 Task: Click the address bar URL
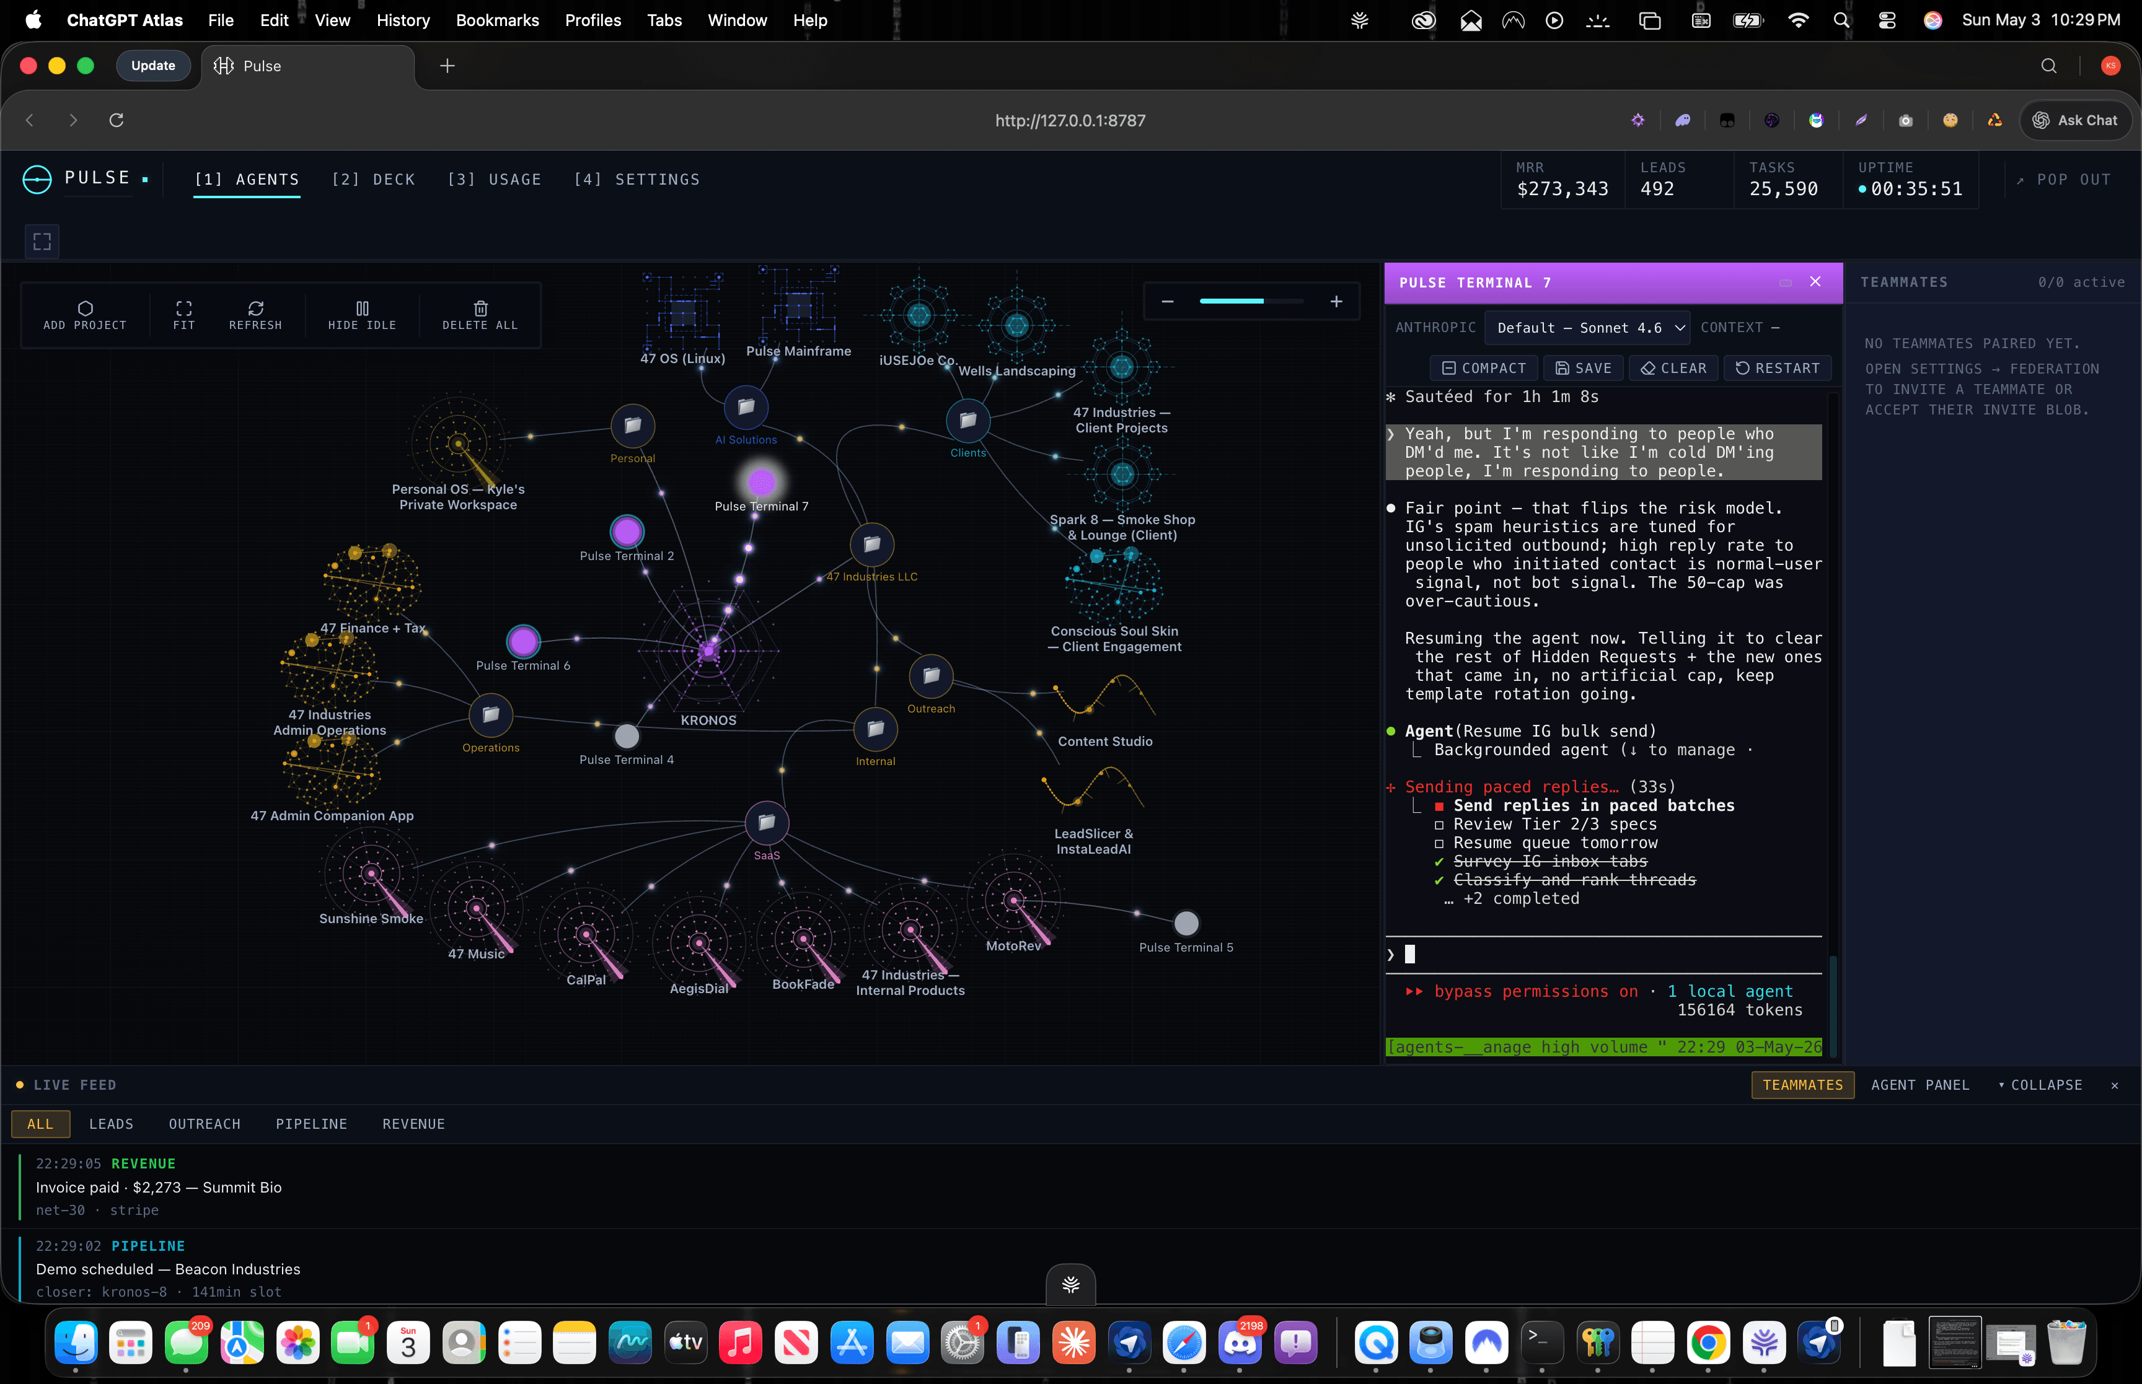(1070, 120)
